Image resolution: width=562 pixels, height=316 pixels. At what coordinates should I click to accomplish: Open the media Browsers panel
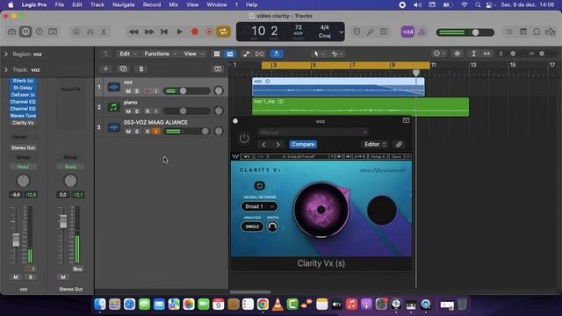[x=551, y=32]
